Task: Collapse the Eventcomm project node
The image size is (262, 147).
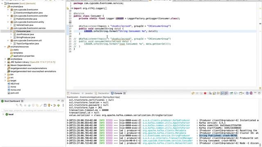Action: 2,3
